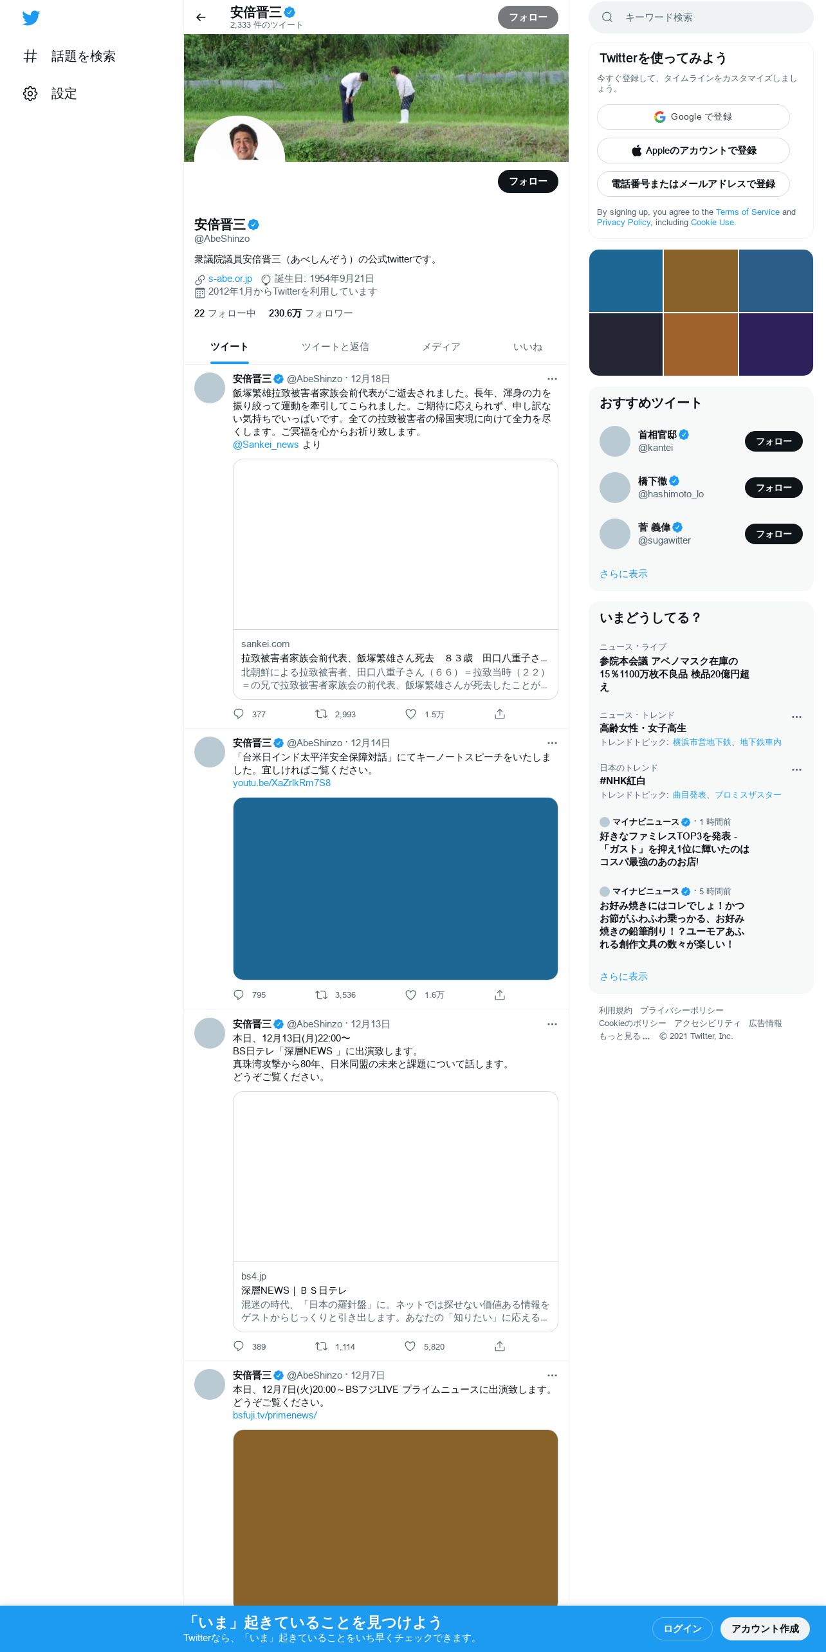This screenshot has width=826, height=1652.
Task: Follow 首相官邸 @kantei
Action: click(x=773, y=441)
